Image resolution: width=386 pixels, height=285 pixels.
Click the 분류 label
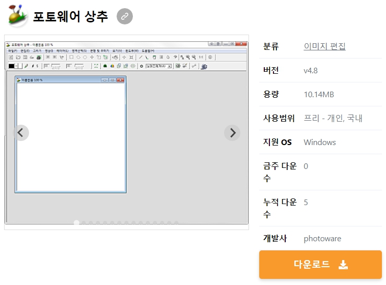point(271,46)
